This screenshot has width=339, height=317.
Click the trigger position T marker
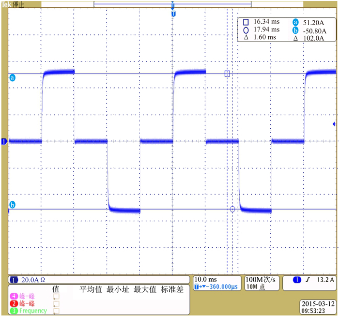click(173, 14)
